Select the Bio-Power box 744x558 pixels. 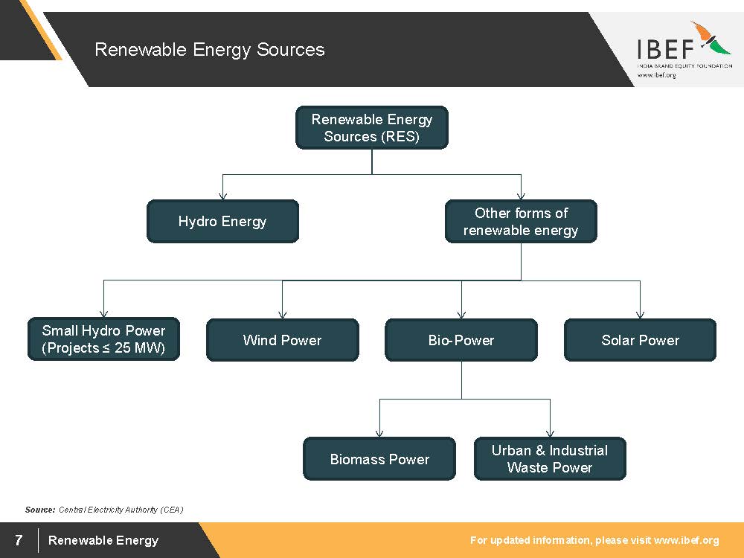coord(461,340)
